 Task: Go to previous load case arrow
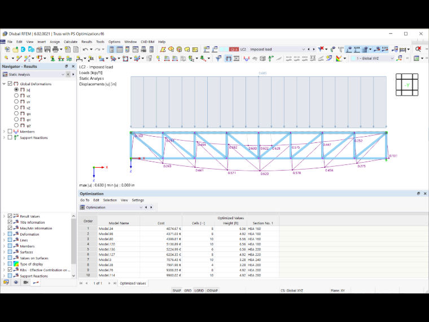coord(309,49)
